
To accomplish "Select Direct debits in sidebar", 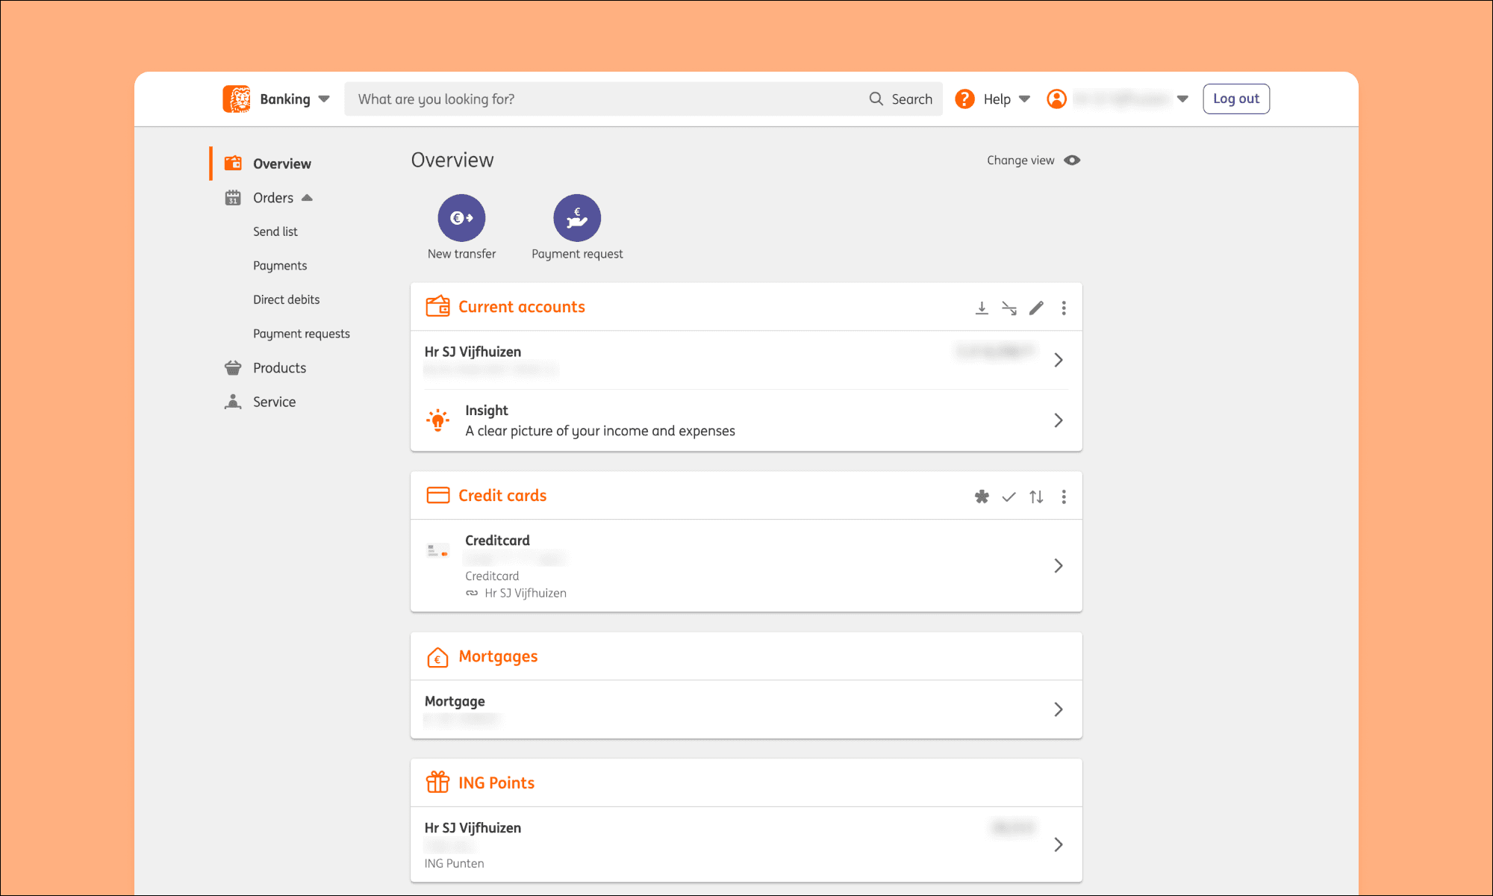I will click(x=286, y=299).
